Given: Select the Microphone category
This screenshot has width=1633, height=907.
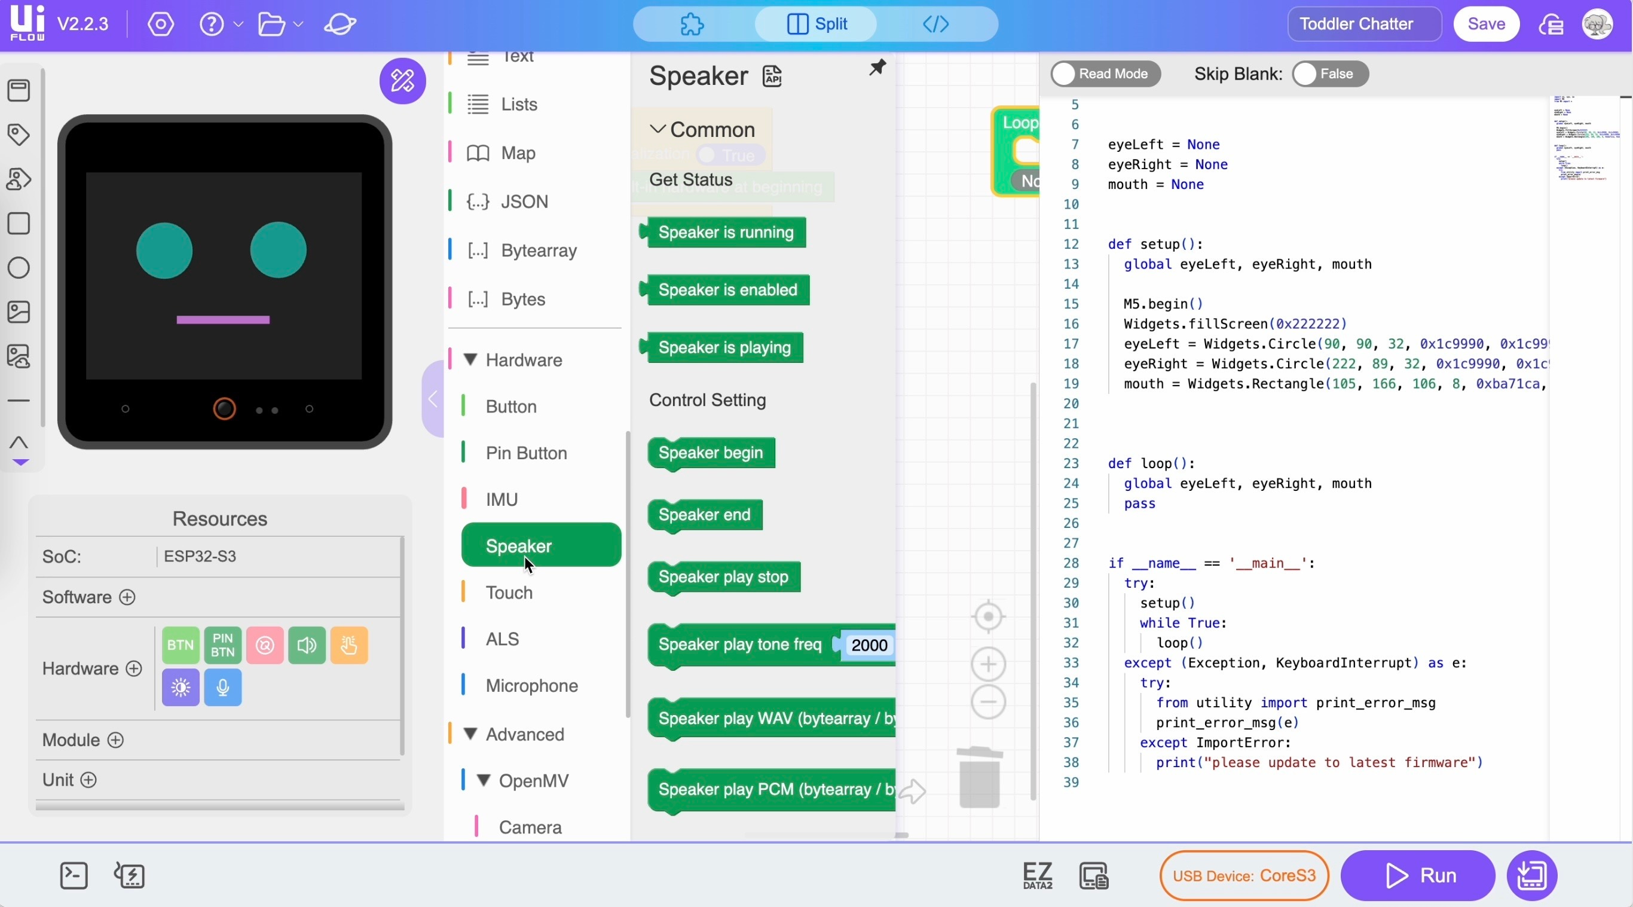Looking at the screenshot, I should pos(531,686).
